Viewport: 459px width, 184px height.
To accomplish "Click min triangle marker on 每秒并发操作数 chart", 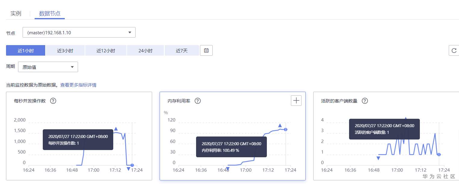I will point(129,169).
